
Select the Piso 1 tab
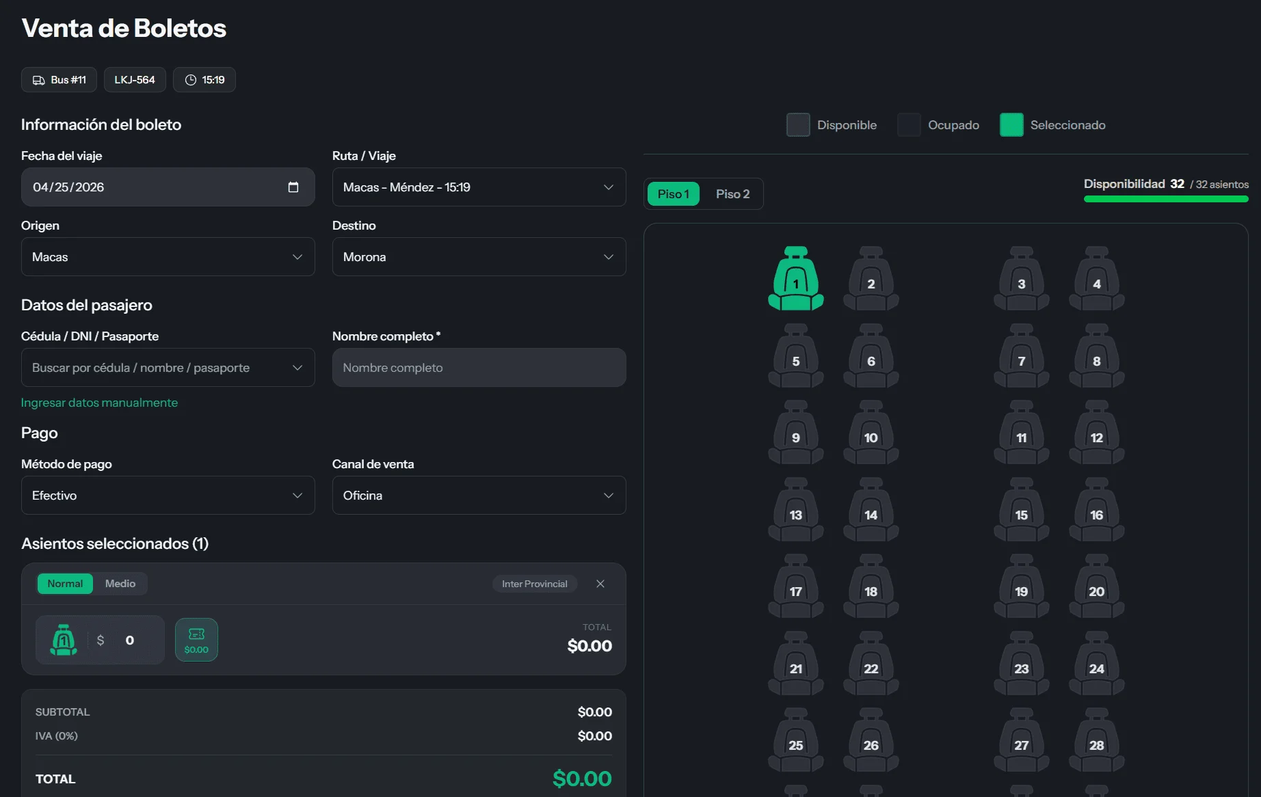click(673, 194)
